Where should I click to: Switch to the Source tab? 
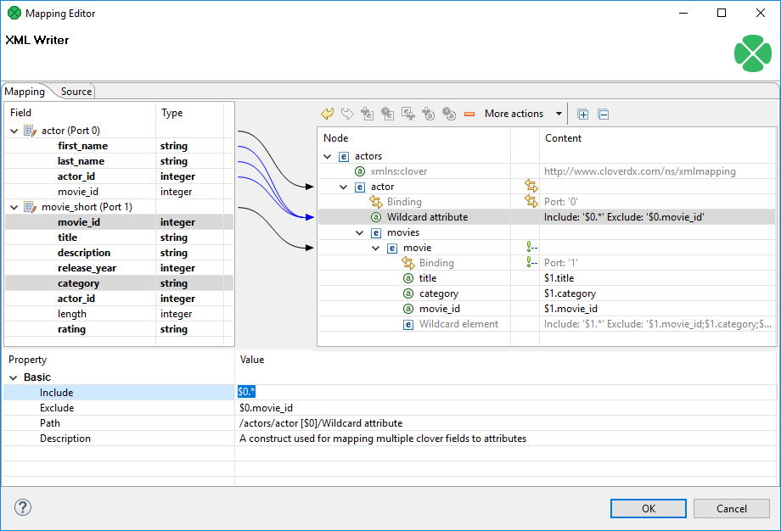pyautogui.click(x=76, y=91)
